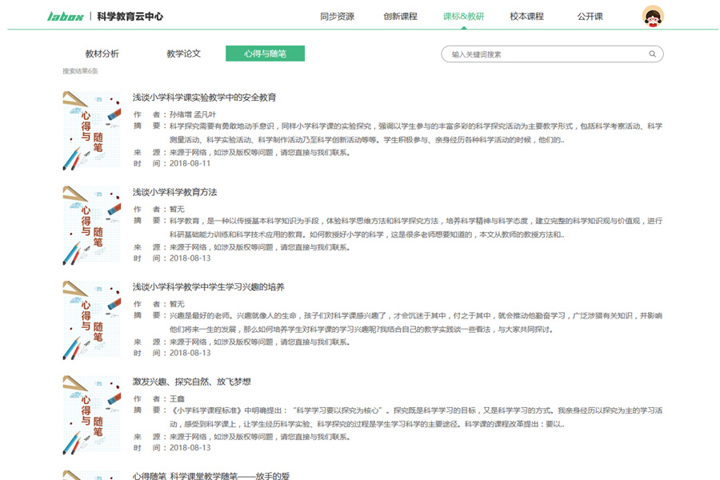
Task: Switch to the 教材分析 tab
Action: (x=102, y=54)
